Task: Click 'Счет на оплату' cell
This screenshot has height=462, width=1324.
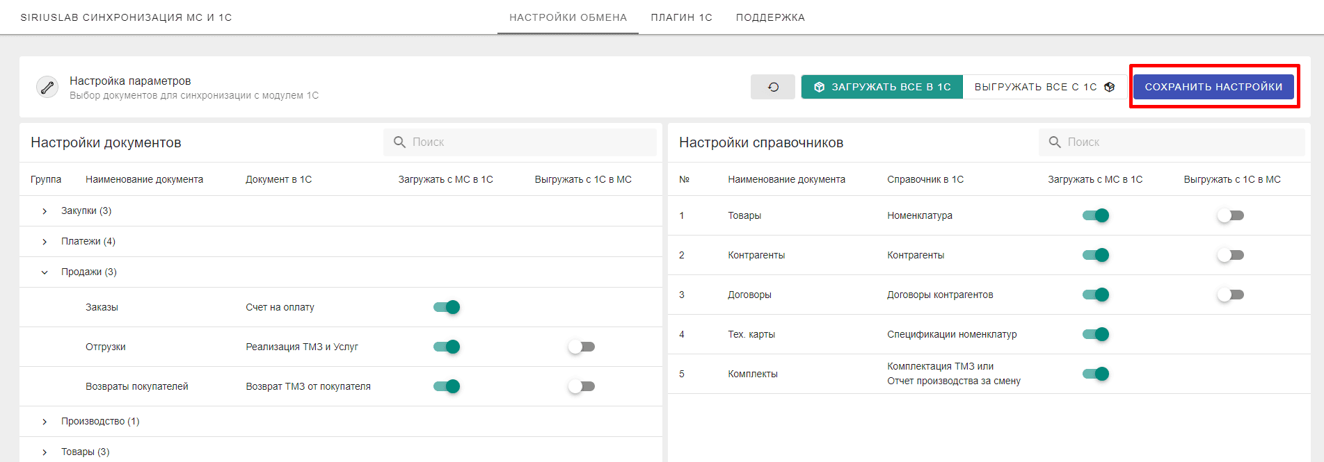Action: point(280,307)
